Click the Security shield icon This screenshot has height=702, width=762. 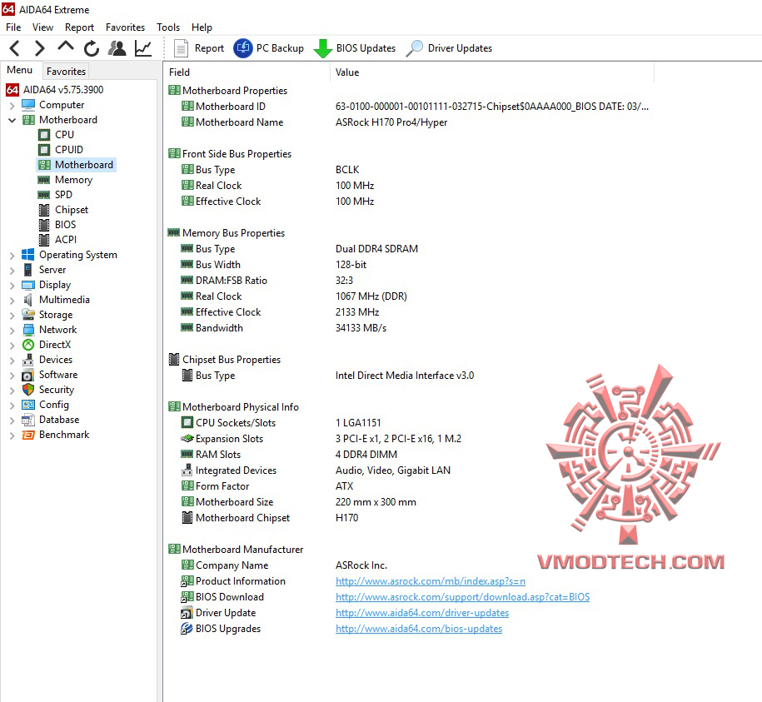(x=28, y=390)
